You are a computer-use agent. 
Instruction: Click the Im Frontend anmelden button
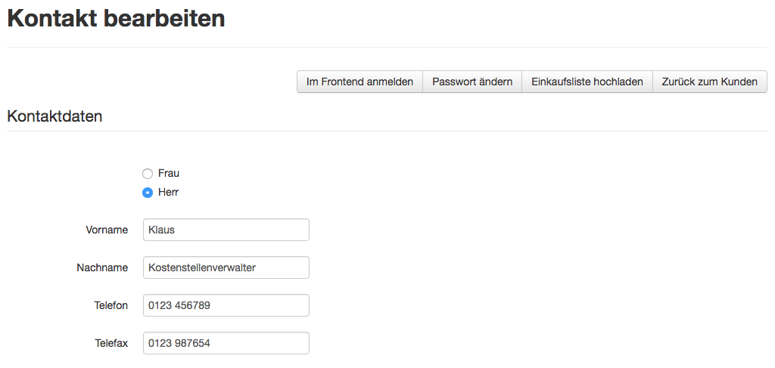coord(359,82)
